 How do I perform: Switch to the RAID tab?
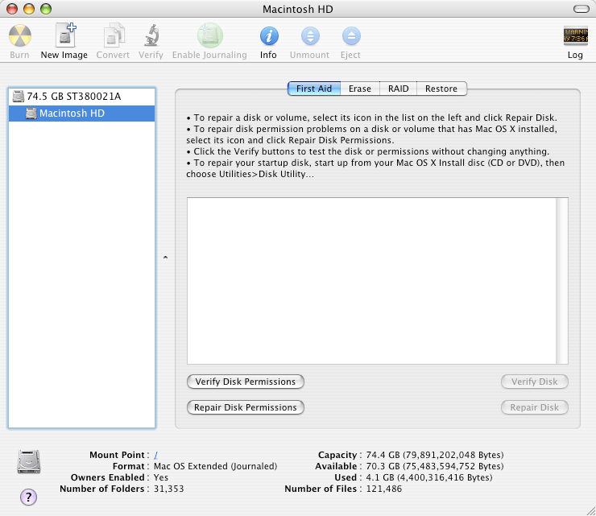[x=398, y=89]
